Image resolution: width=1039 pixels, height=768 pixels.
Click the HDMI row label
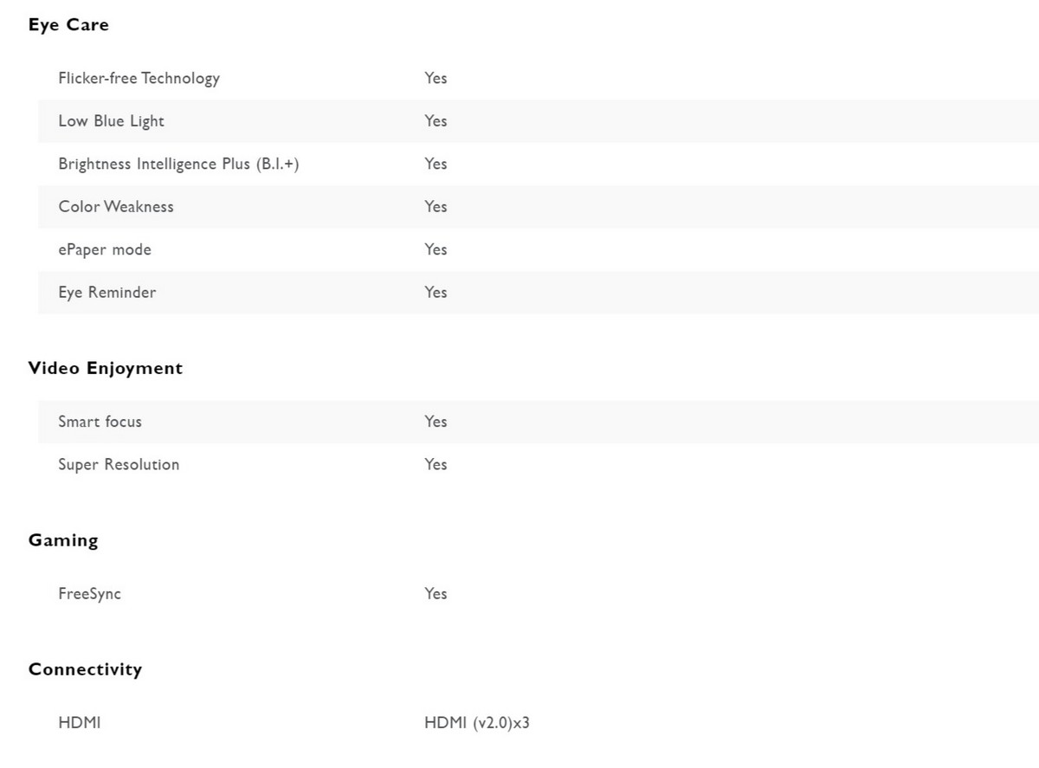[x=79, y=722]
